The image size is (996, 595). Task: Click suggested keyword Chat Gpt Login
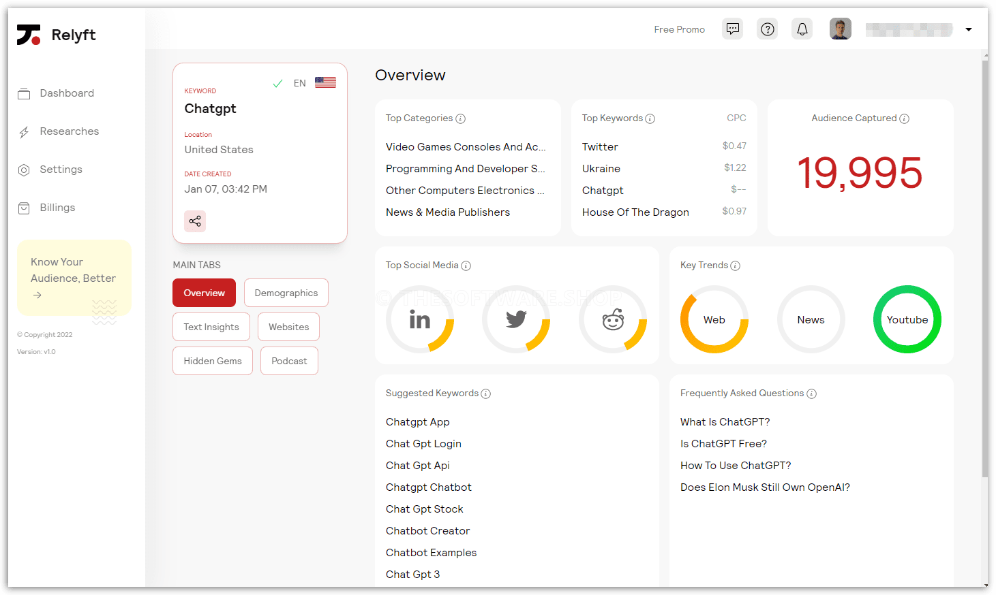(x=423, y=444)
